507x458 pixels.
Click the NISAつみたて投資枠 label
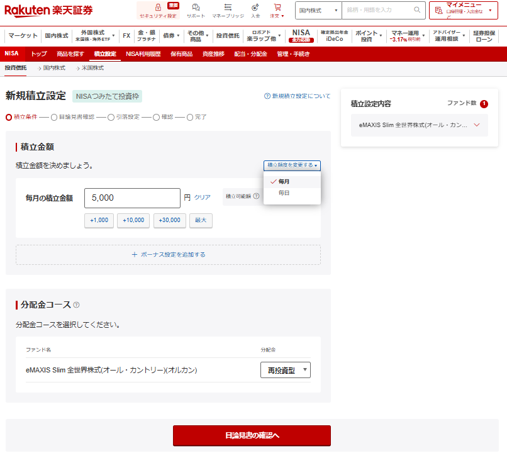[107, 96]
